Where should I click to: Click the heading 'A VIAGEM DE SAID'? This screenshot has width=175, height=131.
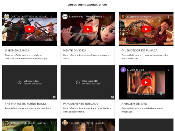pos(134,104)
